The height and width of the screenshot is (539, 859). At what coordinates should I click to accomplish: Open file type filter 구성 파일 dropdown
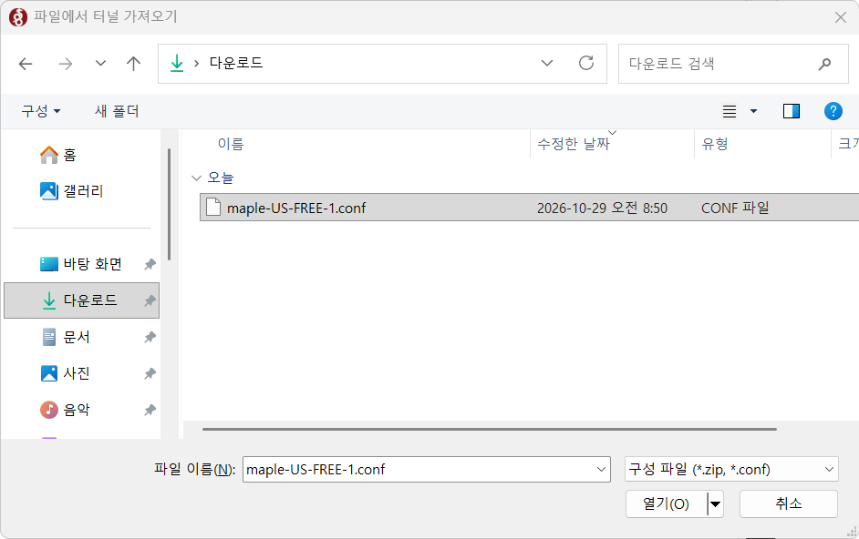731,470
